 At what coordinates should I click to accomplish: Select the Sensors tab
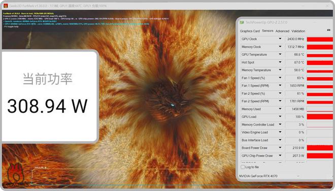(x=267, y=31)
